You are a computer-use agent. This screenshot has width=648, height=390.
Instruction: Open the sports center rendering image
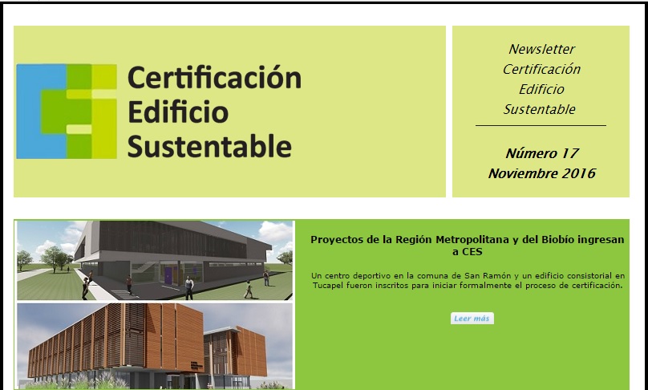click(x=155, y=260)
